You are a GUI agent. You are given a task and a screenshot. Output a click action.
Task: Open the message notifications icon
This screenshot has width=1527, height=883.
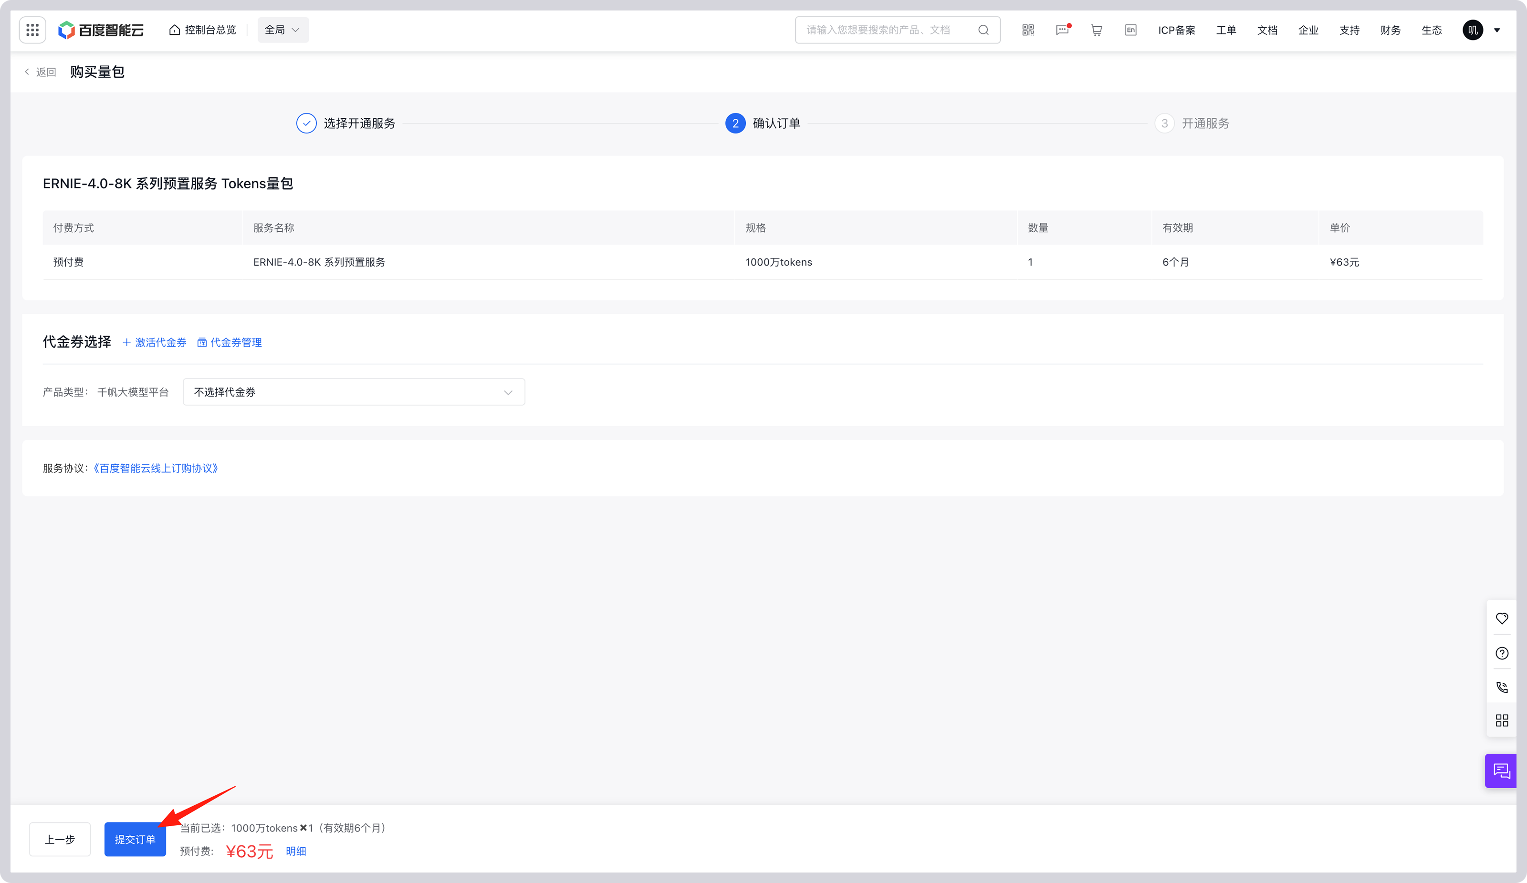click(1062, 30)
